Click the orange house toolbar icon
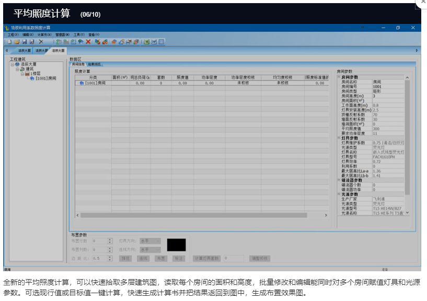427x301 pixels. 114,42
